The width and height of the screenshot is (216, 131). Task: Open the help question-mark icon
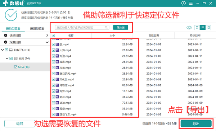(x=183, y=3)
